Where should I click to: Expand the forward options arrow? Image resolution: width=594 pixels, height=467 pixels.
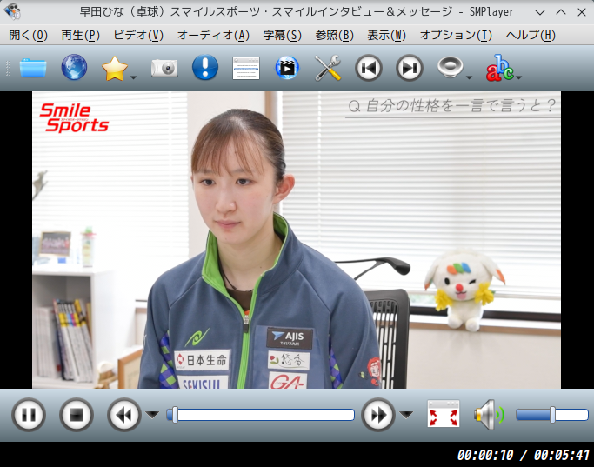click(x=406, y=415)
